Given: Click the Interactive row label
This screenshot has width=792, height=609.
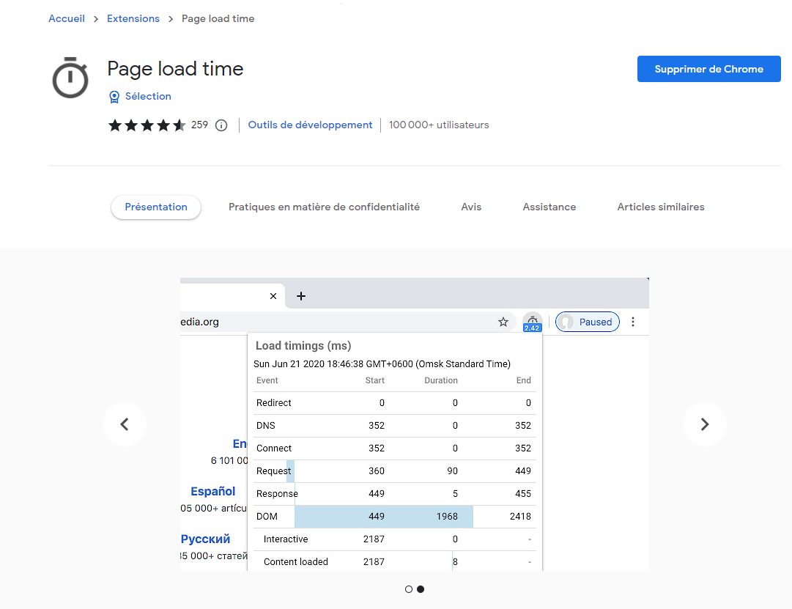Looking at the screenshot, I should [286, 539].
